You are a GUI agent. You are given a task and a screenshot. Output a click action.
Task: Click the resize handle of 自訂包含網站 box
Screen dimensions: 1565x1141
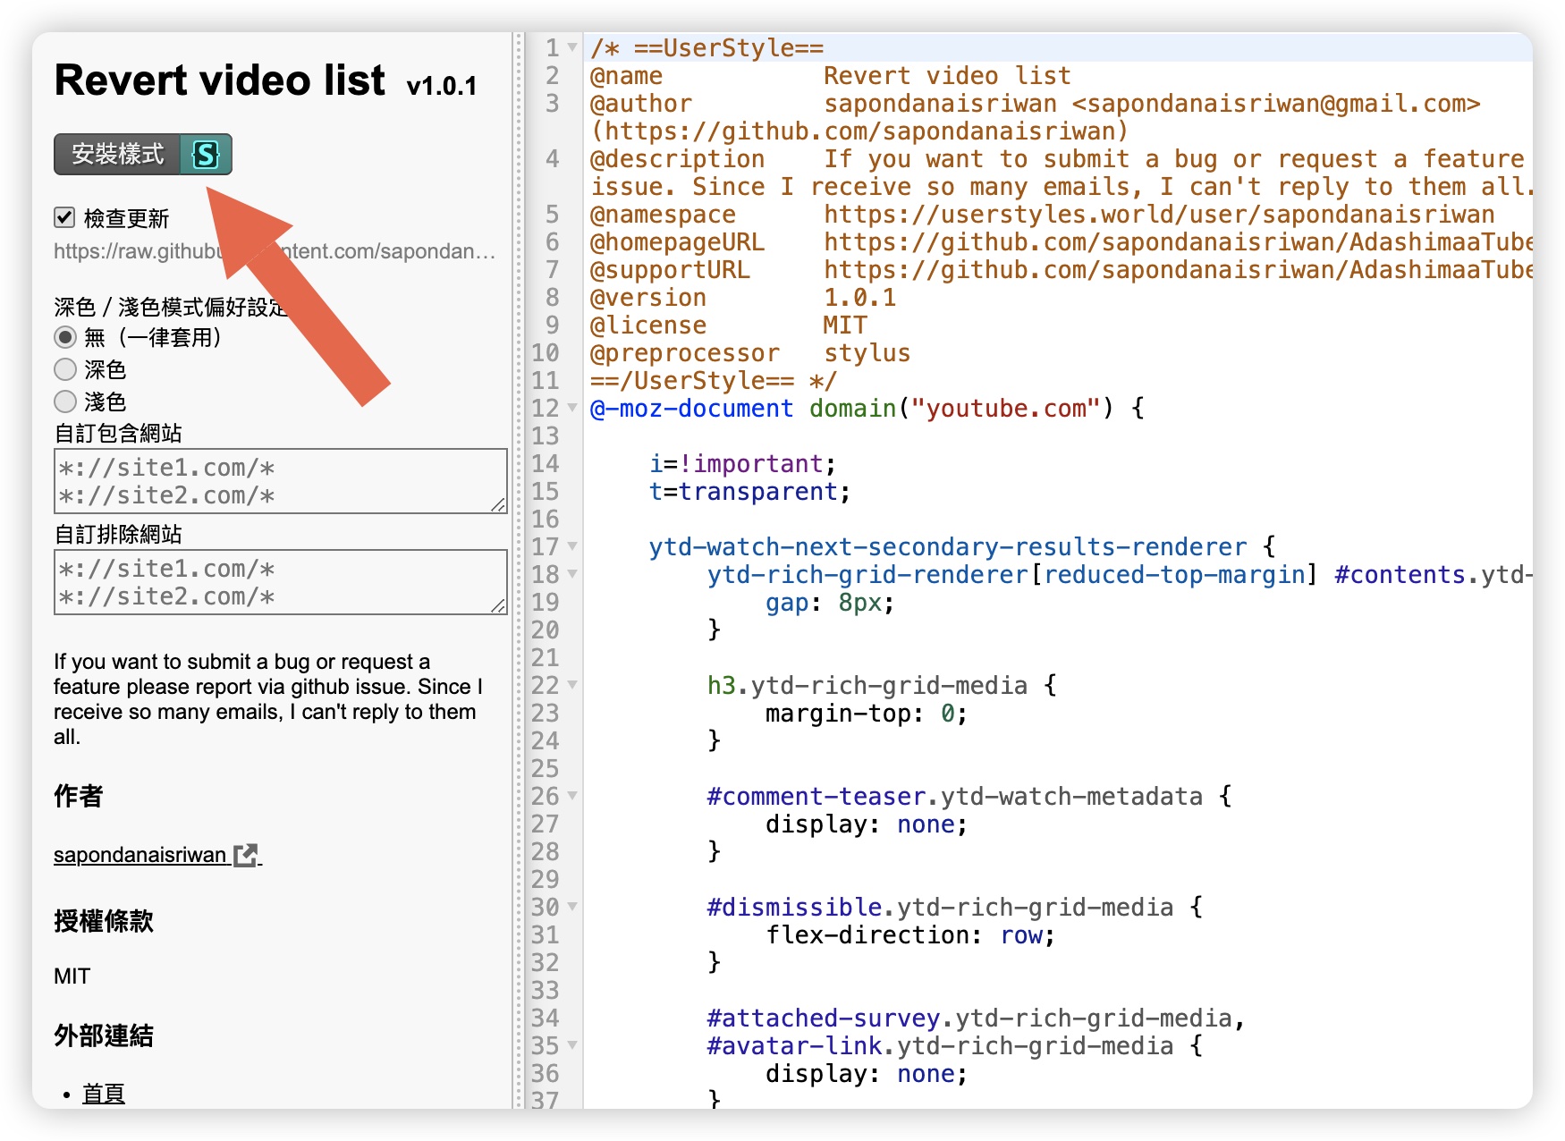pos(498,504)
